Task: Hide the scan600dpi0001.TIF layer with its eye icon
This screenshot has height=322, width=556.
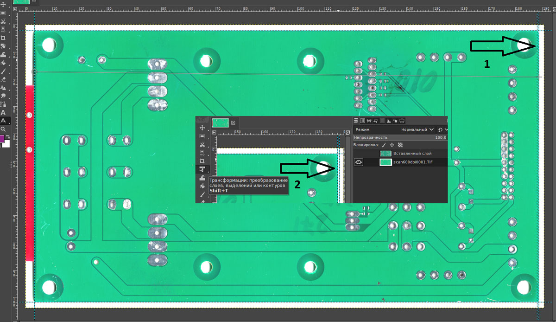Action: pos(359,162)
